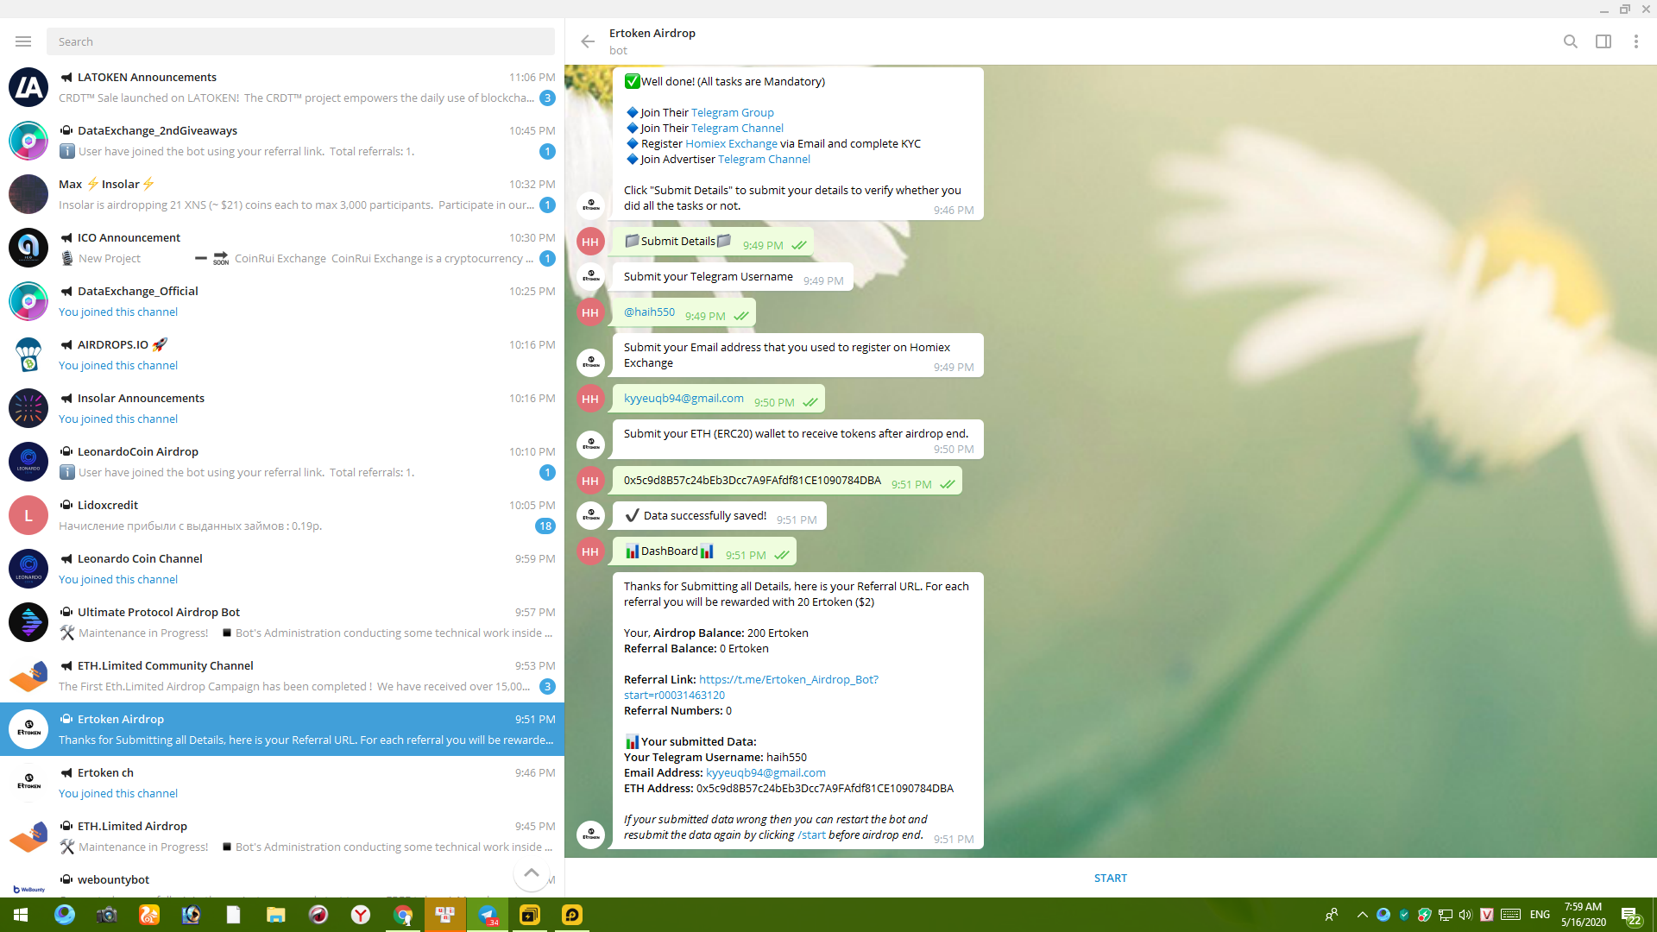1657x932 pixels.
Task: Open the Homiex Exchange link
Action: point(731,143)
